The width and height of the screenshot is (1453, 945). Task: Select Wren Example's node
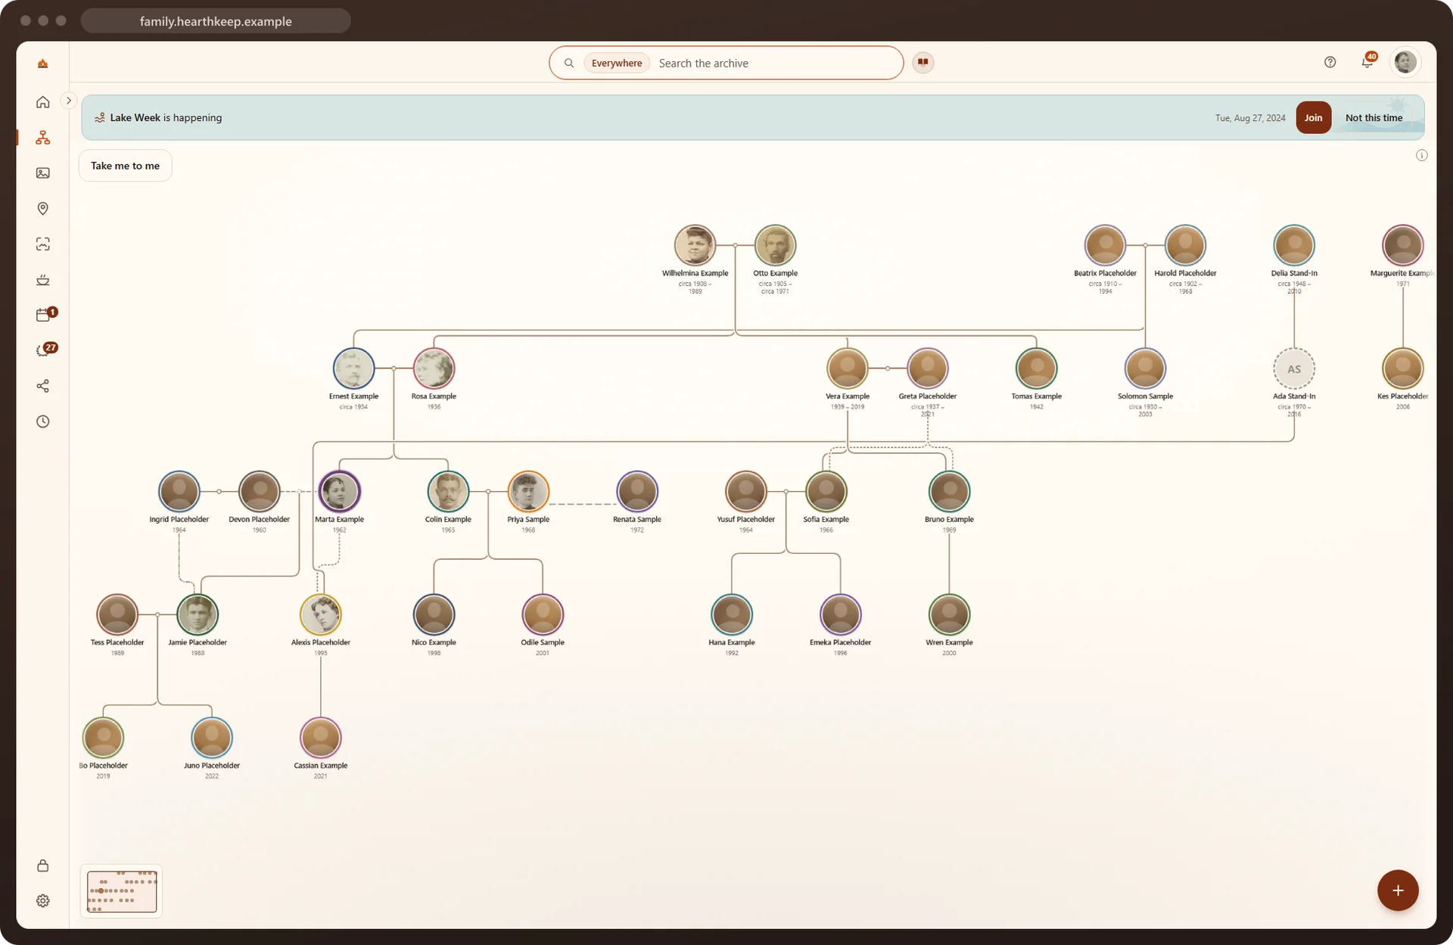949,614
